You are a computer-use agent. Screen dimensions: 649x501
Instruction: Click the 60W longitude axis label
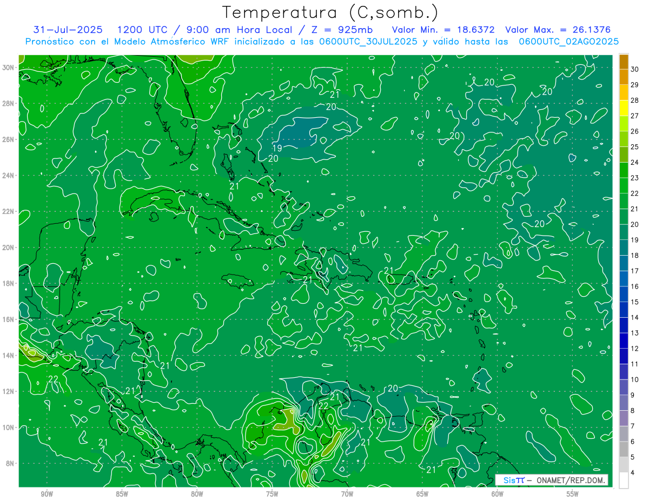click(498, 494)
